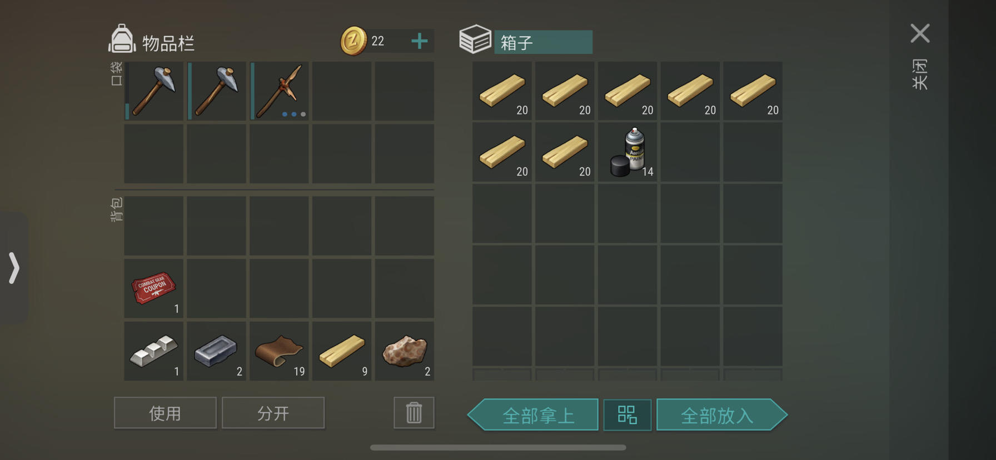Sort chest with the grid icon button

[628, 414]
